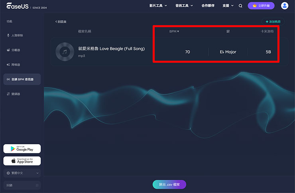
Task: Go back via 回首頁 link
Action: (61, 22)
